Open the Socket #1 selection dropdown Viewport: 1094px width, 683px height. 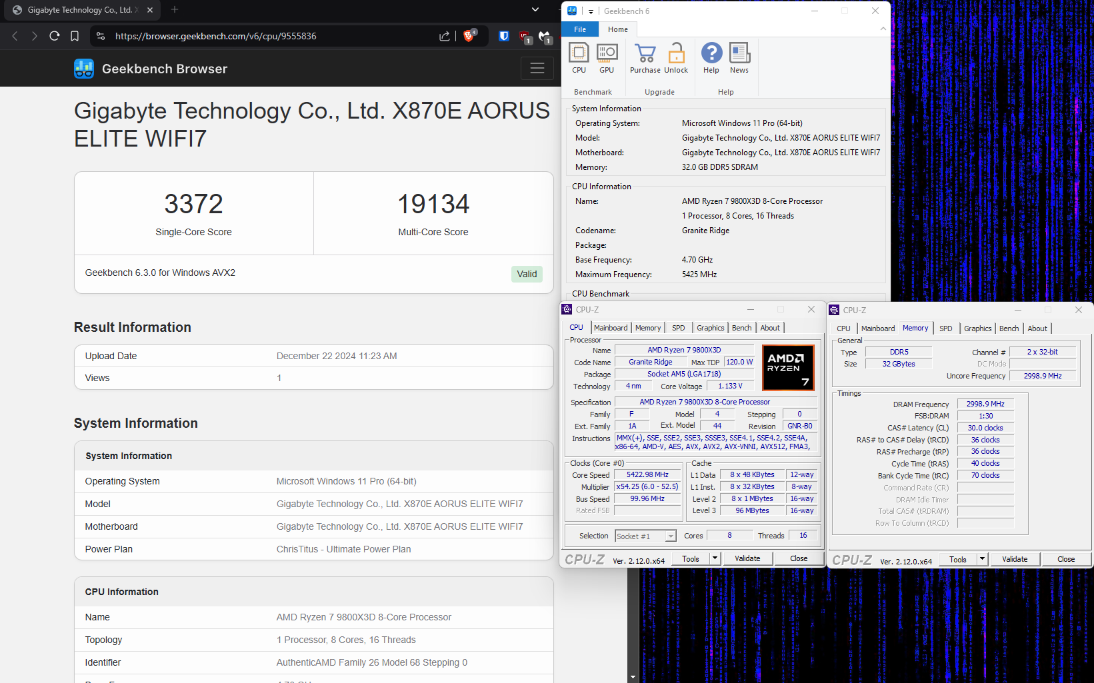pyautogui.click(x=645, y=536)
